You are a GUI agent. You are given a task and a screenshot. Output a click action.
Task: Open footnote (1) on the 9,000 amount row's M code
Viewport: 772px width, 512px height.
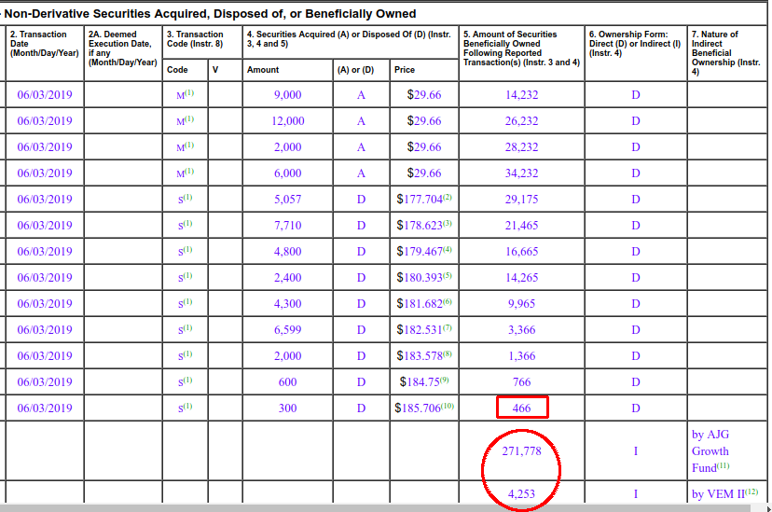[189, 92]
